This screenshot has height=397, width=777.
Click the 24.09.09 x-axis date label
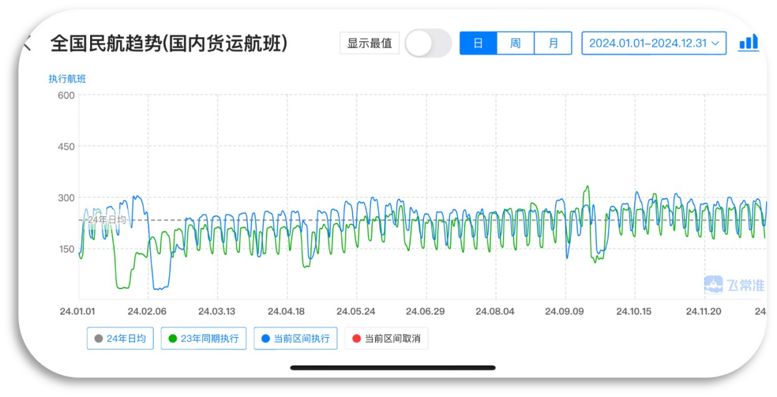565,311
